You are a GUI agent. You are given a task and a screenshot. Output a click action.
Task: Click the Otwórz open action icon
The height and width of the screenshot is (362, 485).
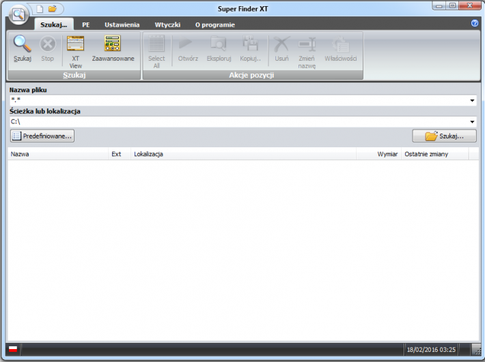185,44
